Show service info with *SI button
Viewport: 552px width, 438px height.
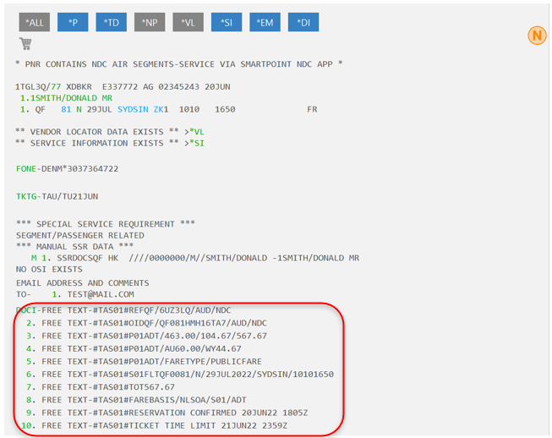pos(227,22)
